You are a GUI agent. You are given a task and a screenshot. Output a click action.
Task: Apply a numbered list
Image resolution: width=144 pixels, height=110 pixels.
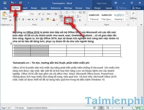coord(67,12)
